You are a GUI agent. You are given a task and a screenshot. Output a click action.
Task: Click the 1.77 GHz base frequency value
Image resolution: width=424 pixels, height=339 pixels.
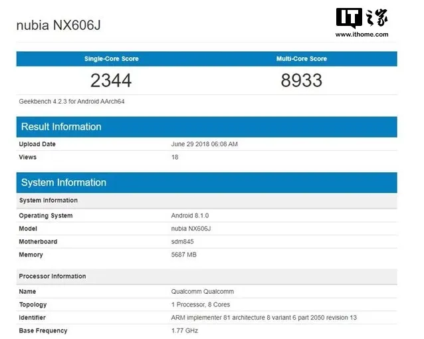[185, 331]
